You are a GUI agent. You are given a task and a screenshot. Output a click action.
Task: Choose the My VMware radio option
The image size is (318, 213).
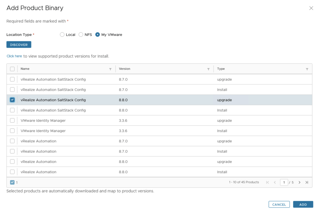click(98, 35)
